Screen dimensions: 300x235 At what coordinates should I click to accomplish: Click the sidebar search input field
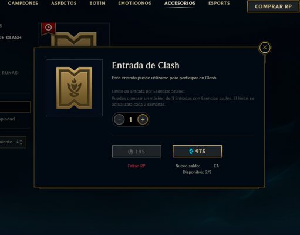[15, 107]
